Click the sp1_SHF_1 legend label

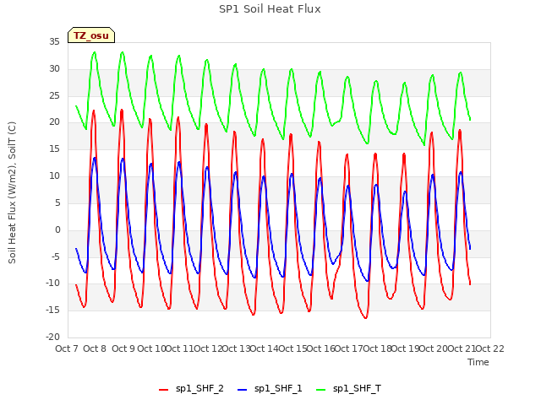pos(278,389)
